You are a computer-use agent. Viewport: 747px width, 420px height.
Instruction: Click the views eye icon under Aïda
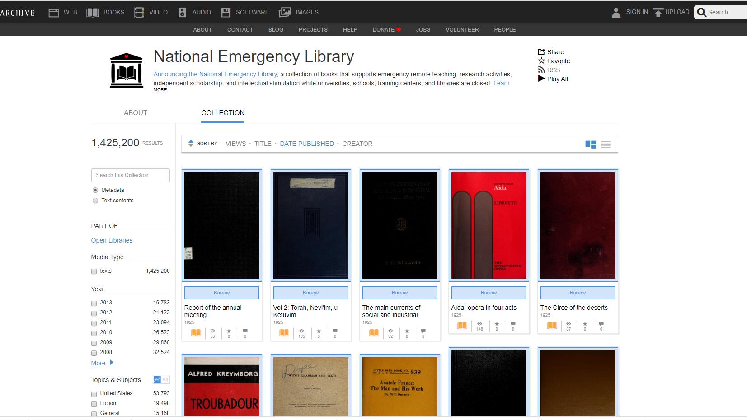point(479,324)
